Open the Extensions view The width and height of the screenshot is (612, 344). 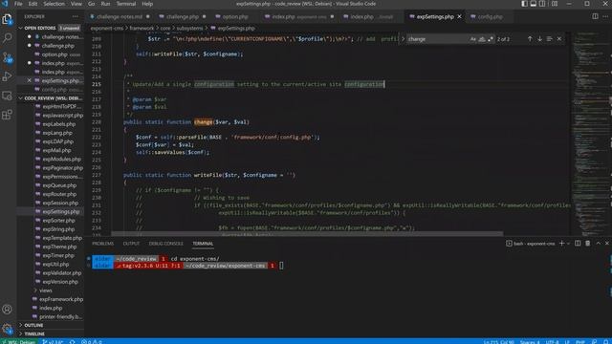(x=7, y=115)
